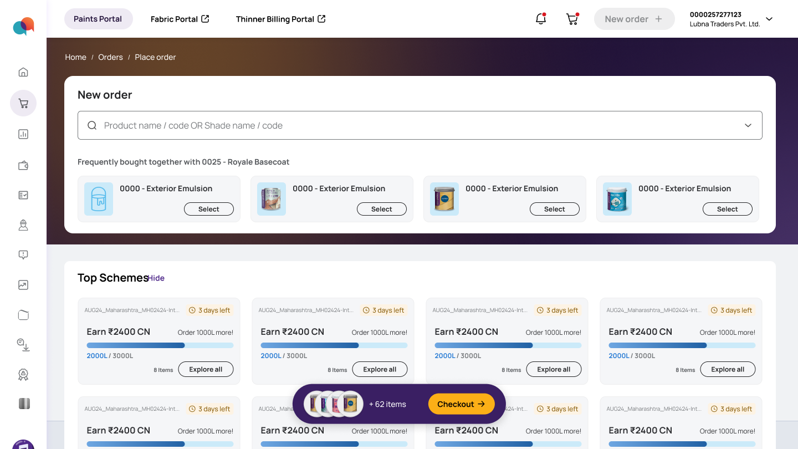Expand the product search dropdown chevron
The height and width of the screenshot is (449, 798).
coord(748,125)
